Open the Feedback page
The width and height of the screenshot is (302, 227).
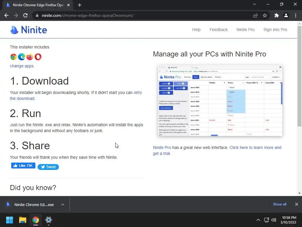pyautogui.click(x=219, y=30)
